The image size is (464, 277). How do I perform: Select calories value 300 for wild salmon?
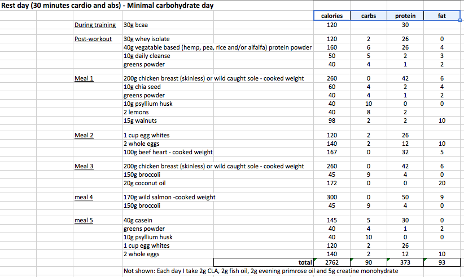pyautogui.click(x=332, y=197)
